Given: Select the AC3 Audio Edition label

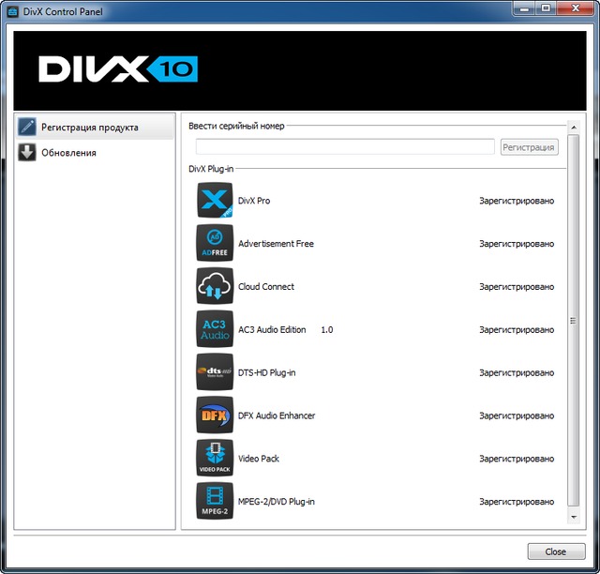Looking at the screenshot, I should click(272, 330).
